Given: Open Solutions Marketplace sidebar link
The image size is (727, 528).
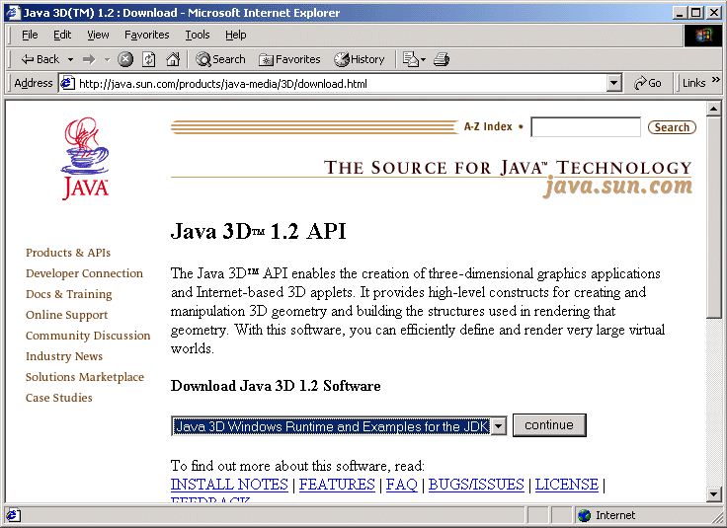Looking at the screenshot, I should [x=85, y=377].
